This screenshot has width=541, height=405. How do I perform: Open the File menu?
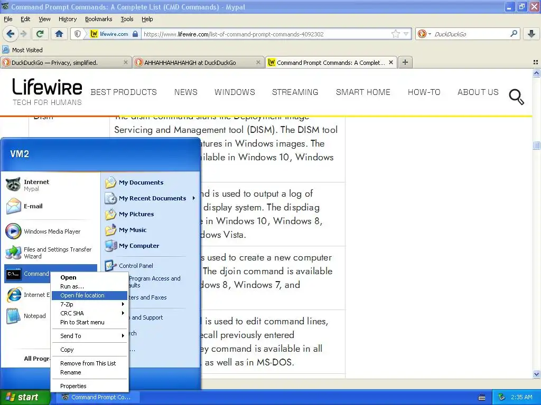(8, 19)
